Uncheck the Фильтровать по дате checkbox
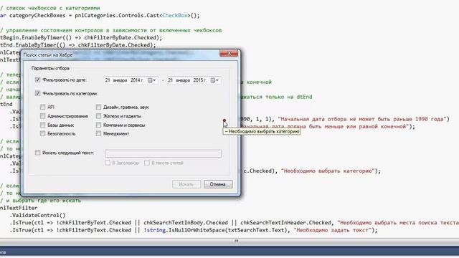 pos(37,80)
